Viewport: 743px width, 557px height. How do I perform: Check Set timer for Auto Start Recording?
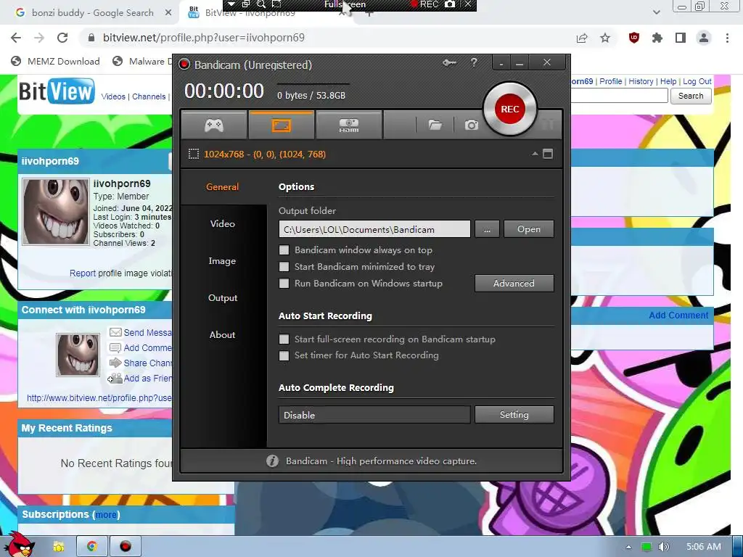pos(284,355)
